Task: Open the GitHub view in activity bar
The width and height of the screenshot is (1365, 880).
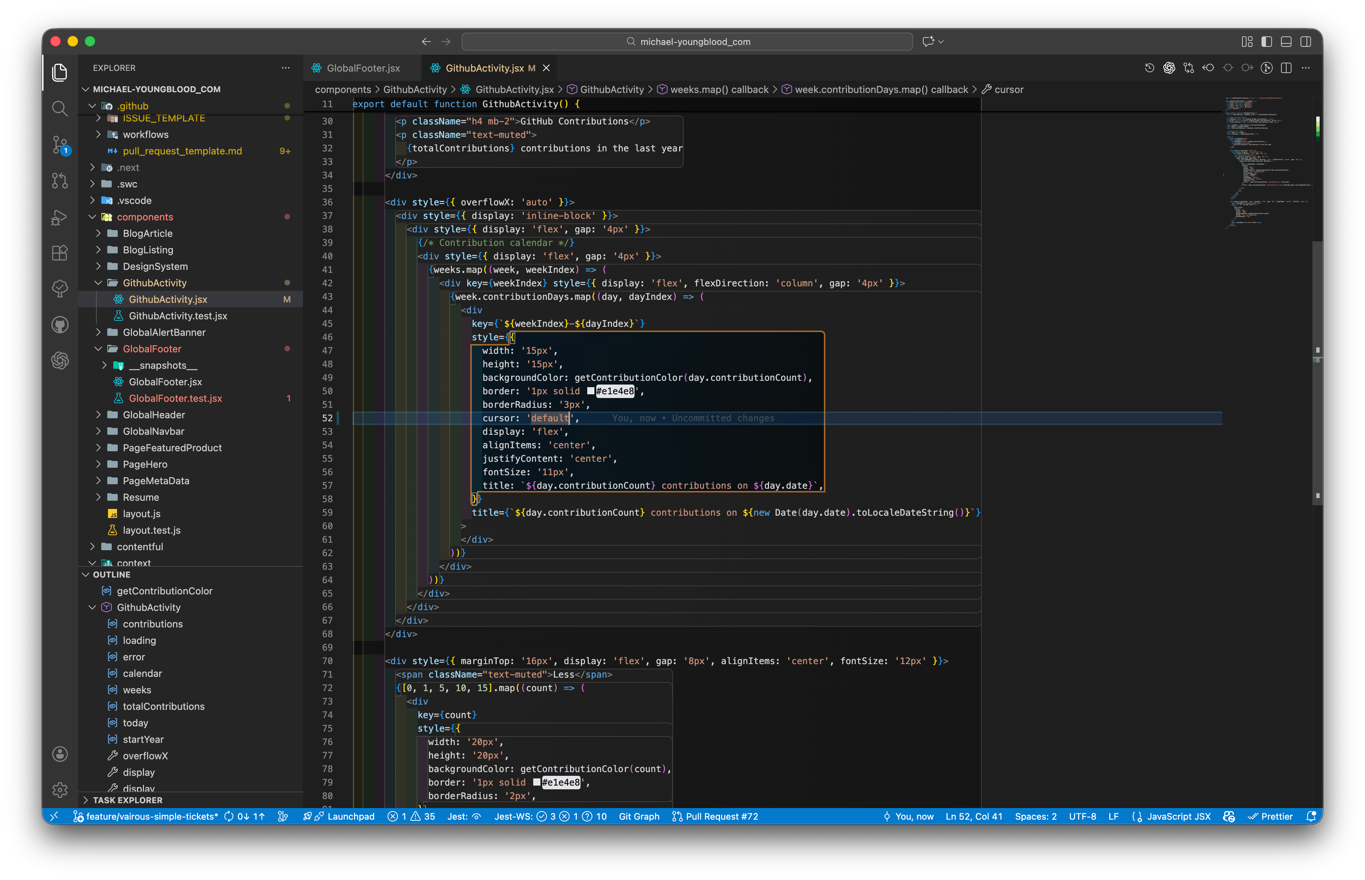Action: coord(60,325)
